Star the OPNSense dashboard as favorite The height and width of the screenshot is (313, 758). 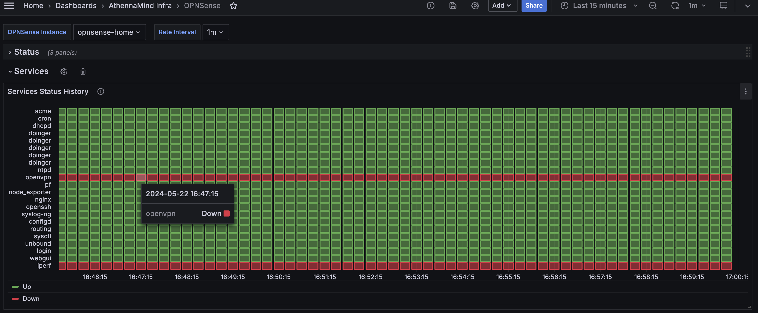[233, 6]
